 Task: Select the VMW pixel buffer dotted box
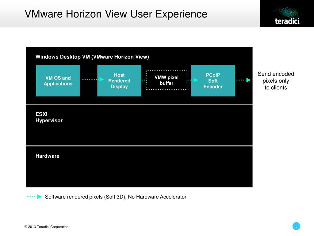[x=167, y=80]
